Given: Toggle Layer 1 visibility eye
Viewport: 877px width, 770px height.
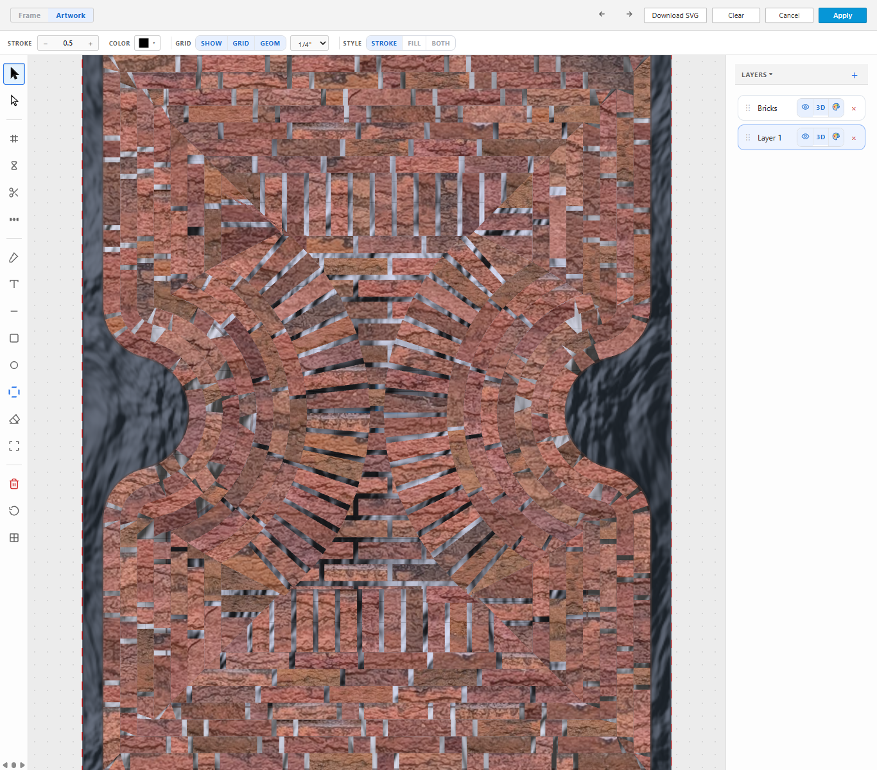Looking at the screenshot, I should (x=805, y=137).
